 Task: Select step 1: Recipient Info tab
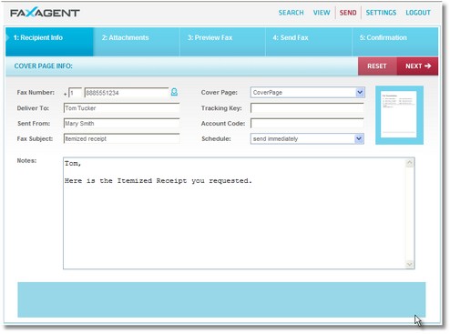click(49, 42)
